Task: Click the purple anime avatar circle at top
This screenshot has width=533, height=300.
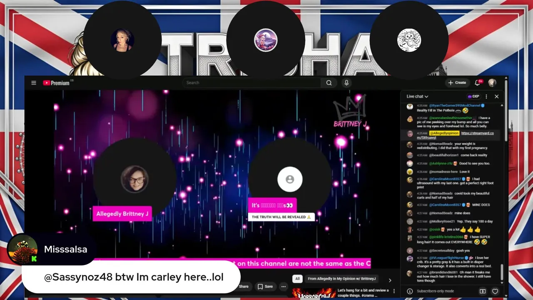Action: (x=266, y=40)
